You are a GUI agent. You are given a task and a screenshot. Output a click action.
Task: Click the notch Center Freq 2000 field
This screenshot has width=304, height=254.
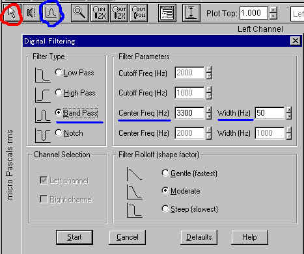coord(189,133)
